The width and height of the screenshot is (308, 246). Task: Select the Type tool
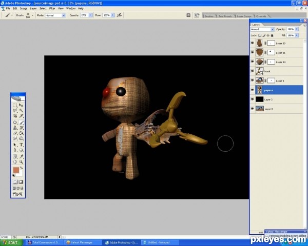(x=21, y=145)
